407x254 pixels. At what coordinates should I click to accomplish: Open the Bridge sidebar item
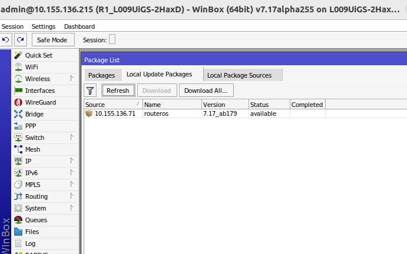coord(34,114)
